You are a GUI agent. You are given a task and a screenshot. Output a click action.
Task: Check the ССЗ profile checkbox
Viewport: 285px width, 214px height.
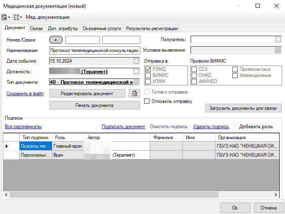tap(194, 69)
